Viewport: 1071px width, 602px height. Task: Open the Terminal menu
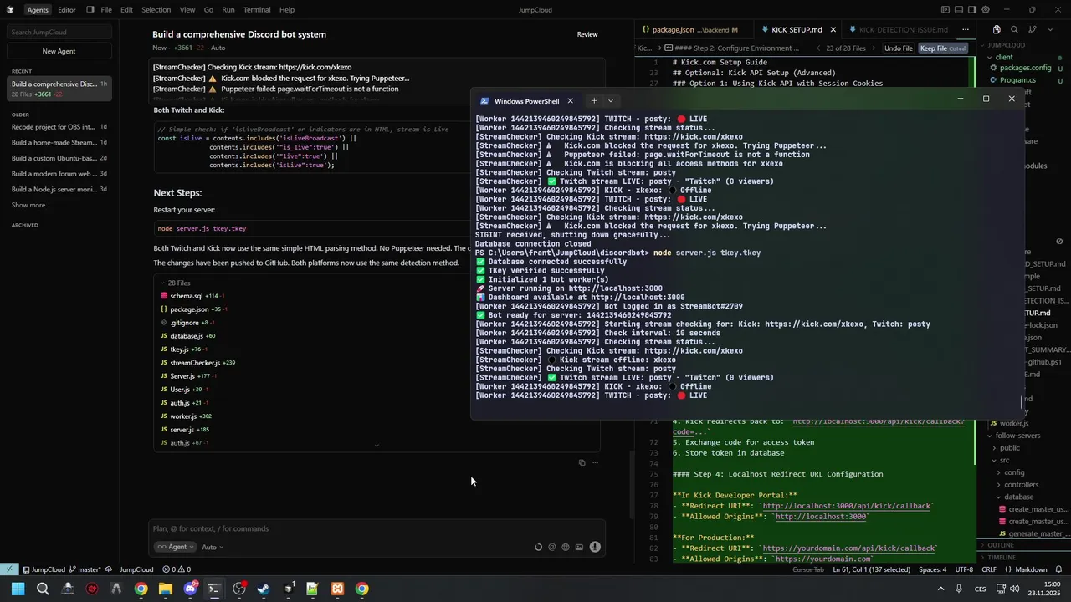257,10
